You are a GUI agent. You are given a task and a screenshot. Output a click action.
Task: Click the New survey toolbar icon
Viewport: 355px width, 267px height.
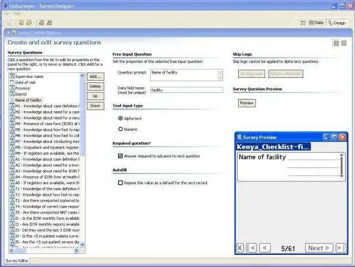coord(21,22)
